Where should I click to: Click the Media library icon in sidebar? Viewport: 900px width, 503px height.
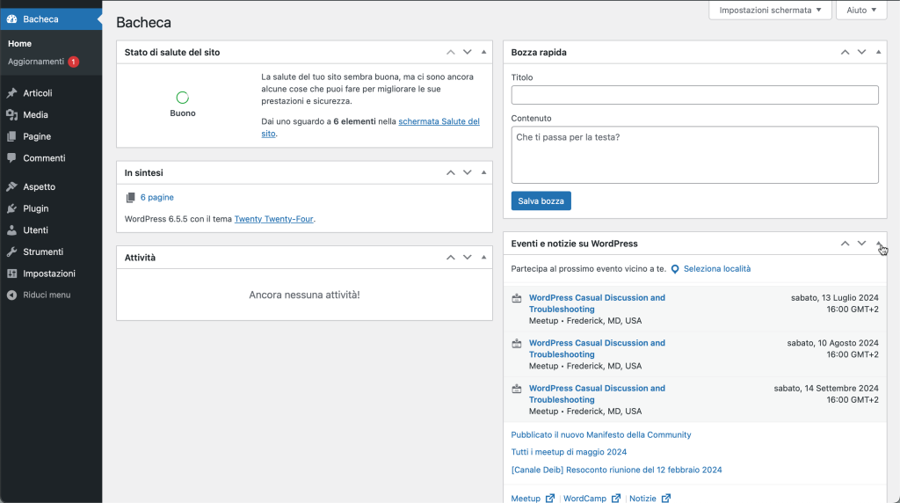point(11,115)
